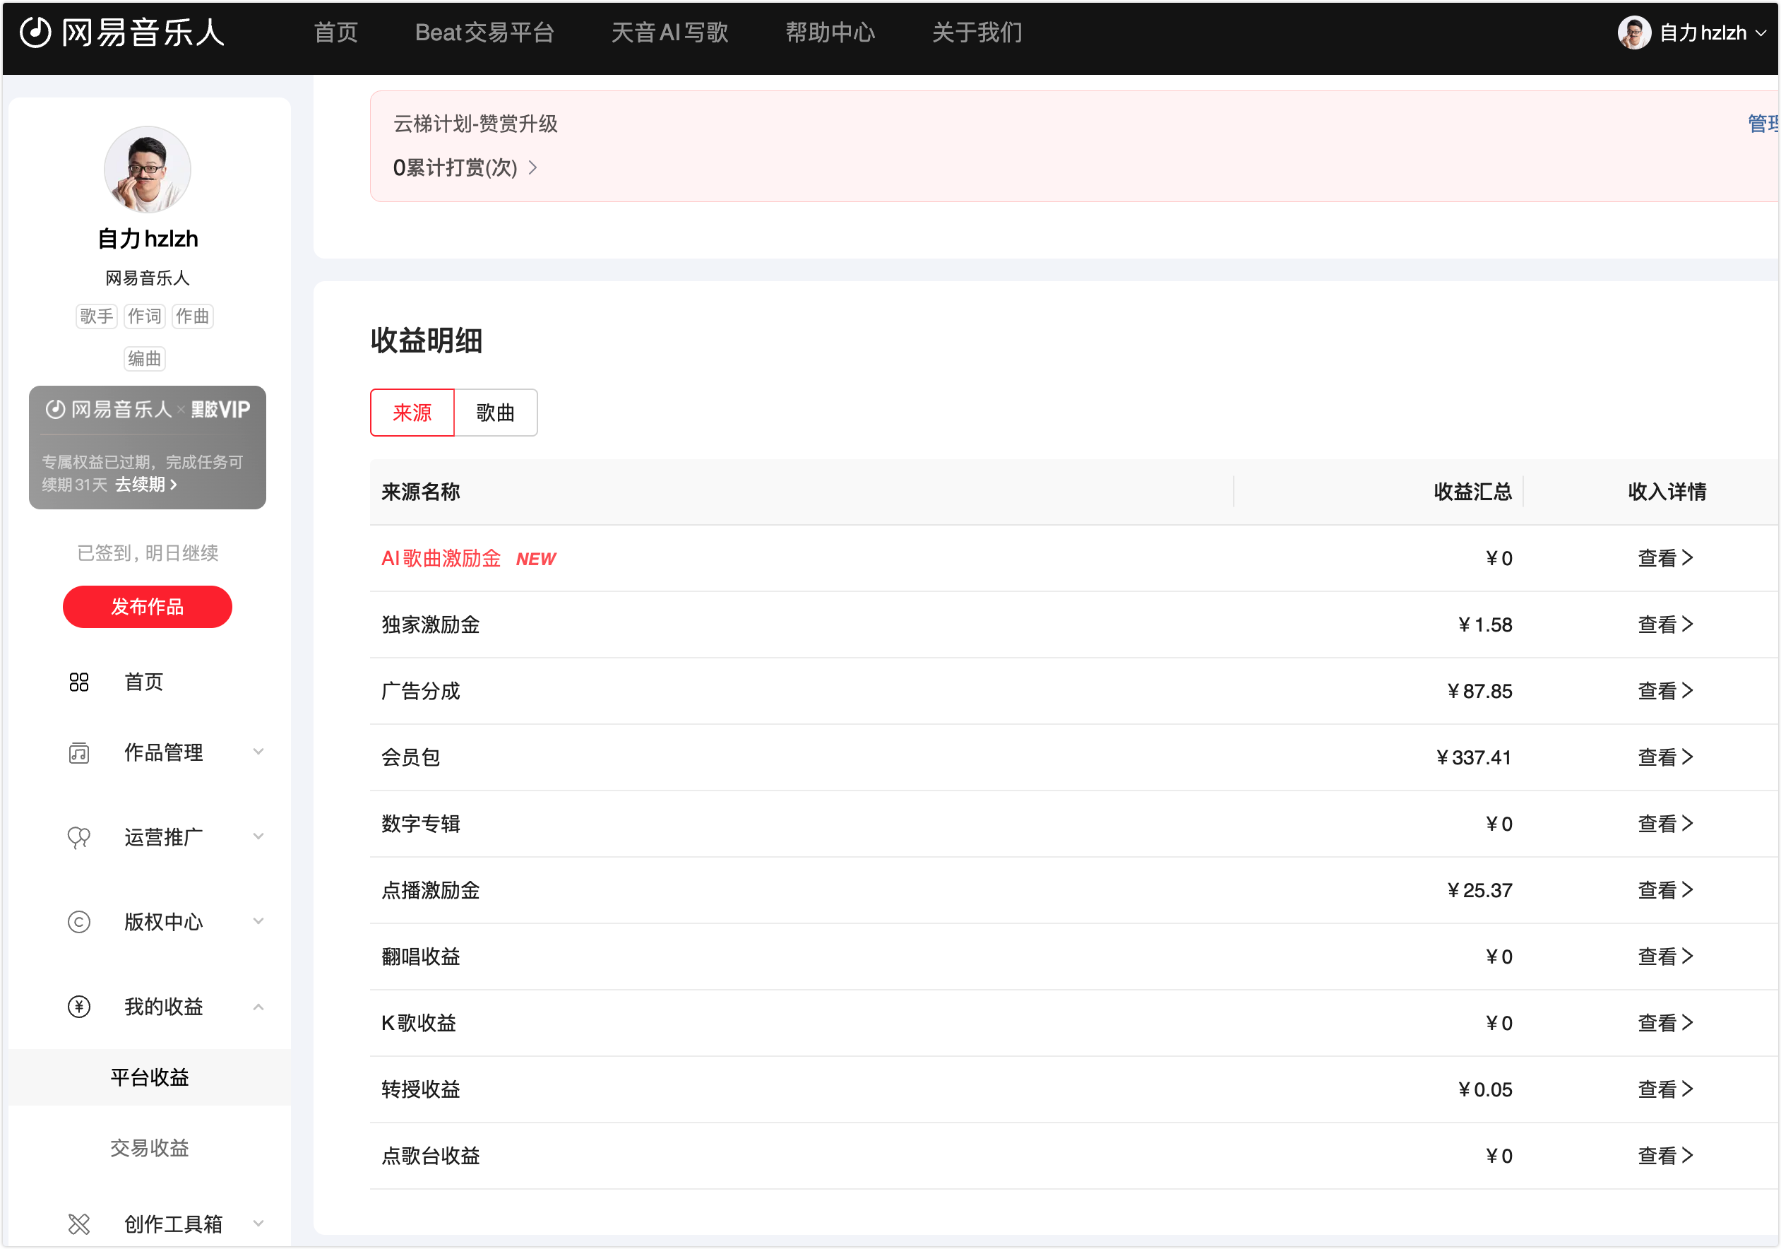Click the 网易音乐人 × 黑胶VIP card
This screenshot has width=1781, height=1249.
point(148,448)
